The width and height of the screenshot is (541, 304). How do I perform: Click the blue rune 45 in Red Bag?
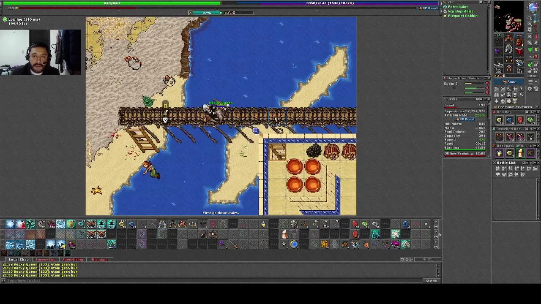510,120
